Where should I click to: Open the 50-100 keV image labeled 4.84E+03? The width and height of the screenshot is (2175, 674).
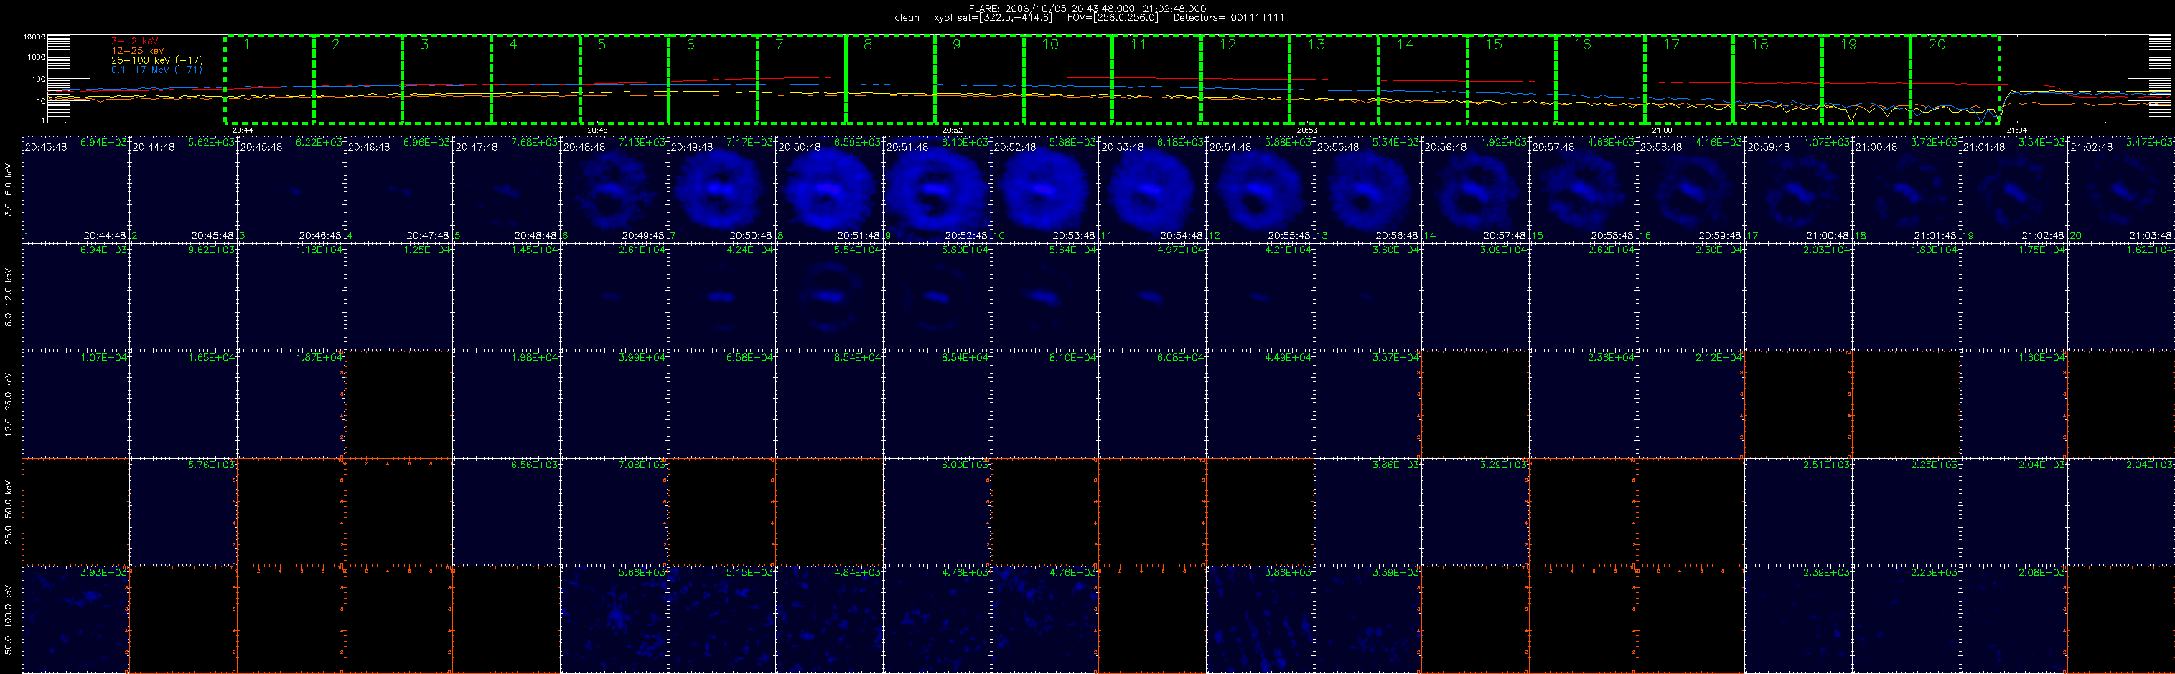tap(829, 620)
